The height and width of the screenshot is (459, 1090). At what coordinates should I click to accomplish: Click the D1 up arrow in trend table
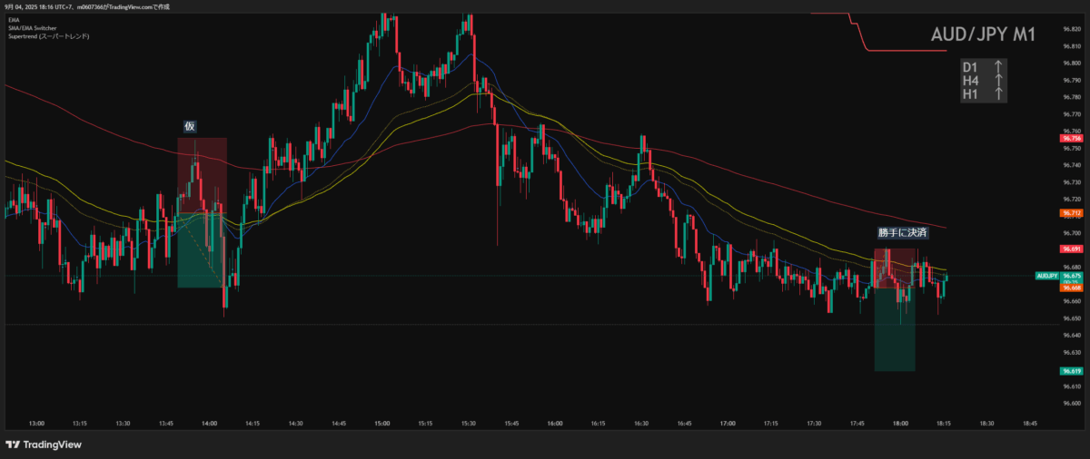click(997, 67)
